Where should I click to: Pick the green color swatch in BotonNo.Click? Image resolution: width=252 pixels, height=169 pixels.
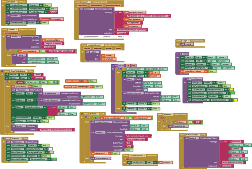click(54, 159)
